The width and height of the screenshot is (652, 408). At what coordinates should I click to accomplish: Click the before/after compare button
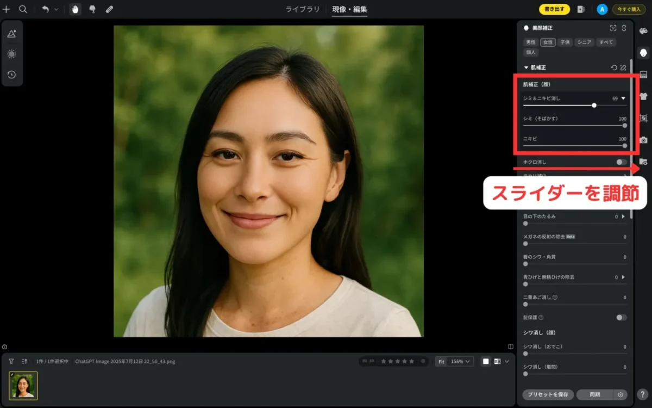click(497, 361)
